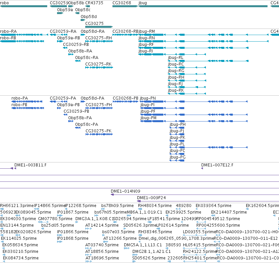Select the bs78h09.5prime EST label
Image resolution: width=279 pixels, height=263 pixels.
pyautogui.click(x=117, y=206)
